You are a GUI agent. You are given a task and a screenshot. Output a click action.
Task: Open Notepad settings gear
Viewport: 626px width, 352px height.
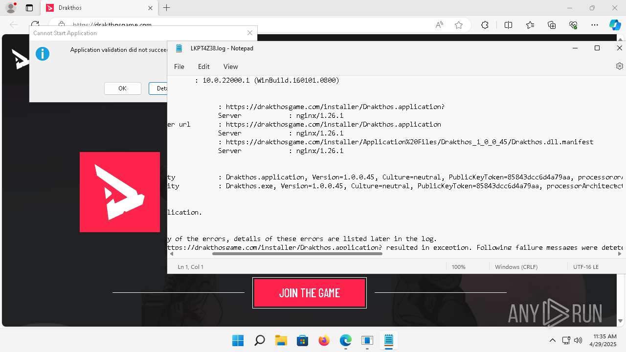coord(620,66)
